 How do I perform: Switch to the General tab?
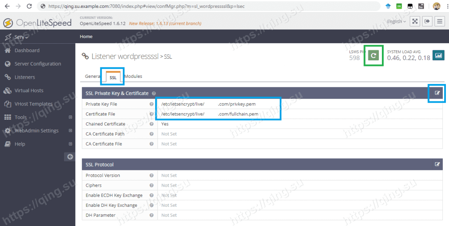(x=93, y=76)
